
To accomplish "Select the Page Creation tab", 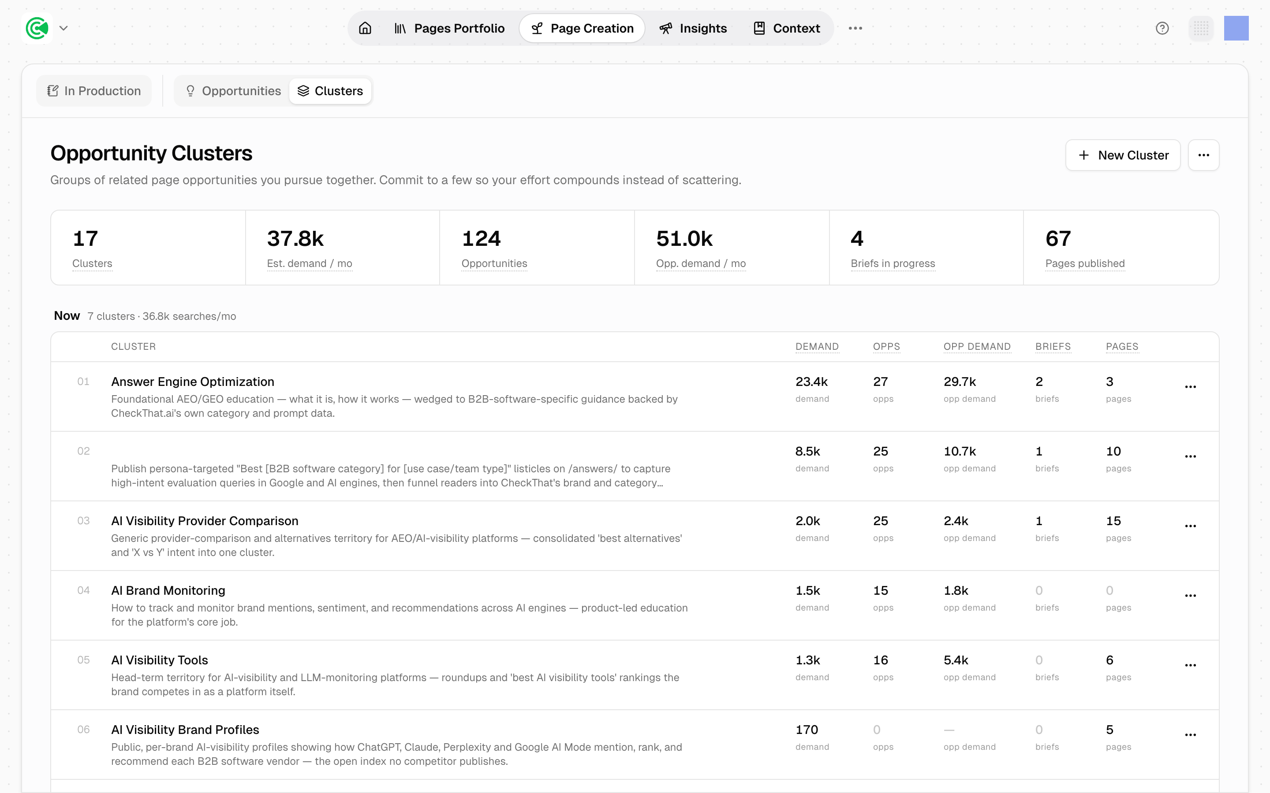I will [582, 28].
